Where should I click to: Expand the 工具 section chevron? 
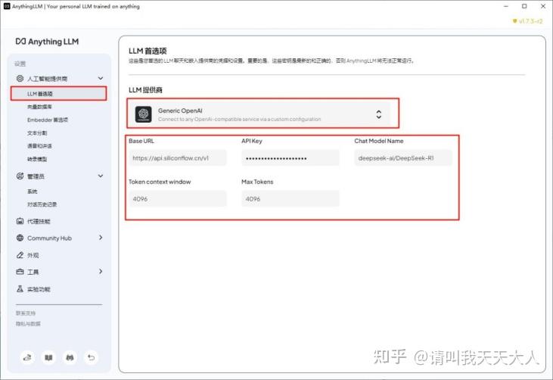click(101, 271)
